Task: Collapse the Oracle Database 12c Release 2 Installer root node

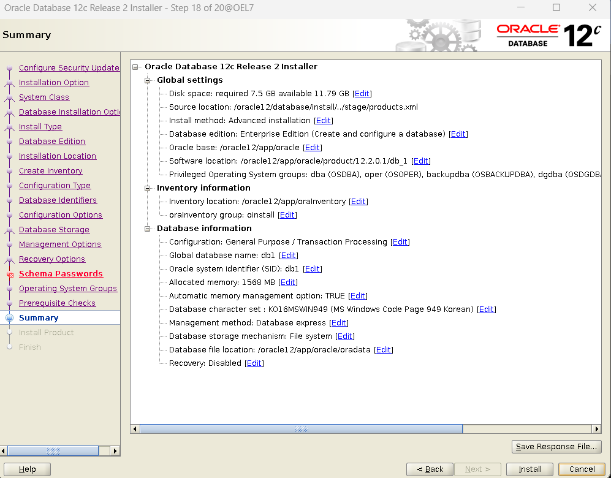Action: (135, 67)
